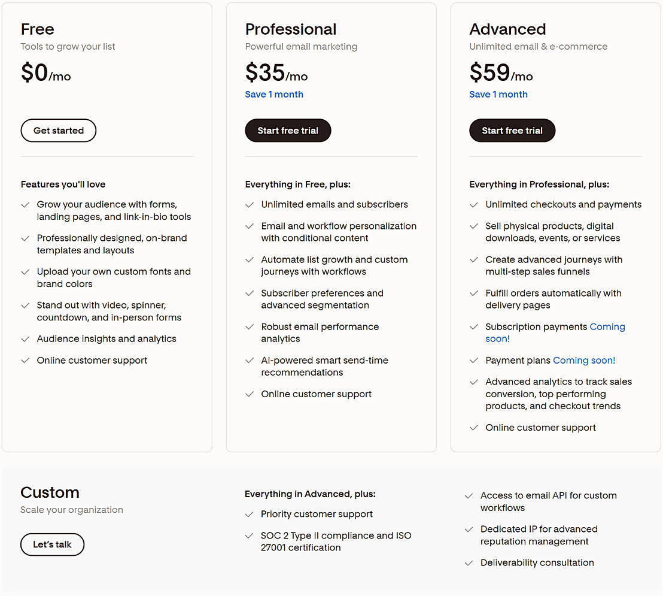This screenshot has width=663, height=596.
Task: Click Coming soon link beside Payment plans
Action: click(x=584, y=360)
